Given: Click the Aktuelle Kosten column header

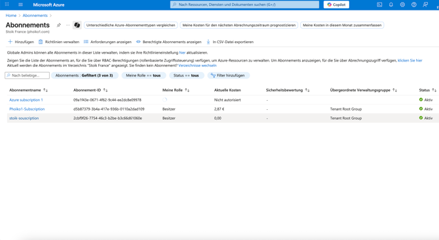Looking at the screenshot, I should point(227,90).
